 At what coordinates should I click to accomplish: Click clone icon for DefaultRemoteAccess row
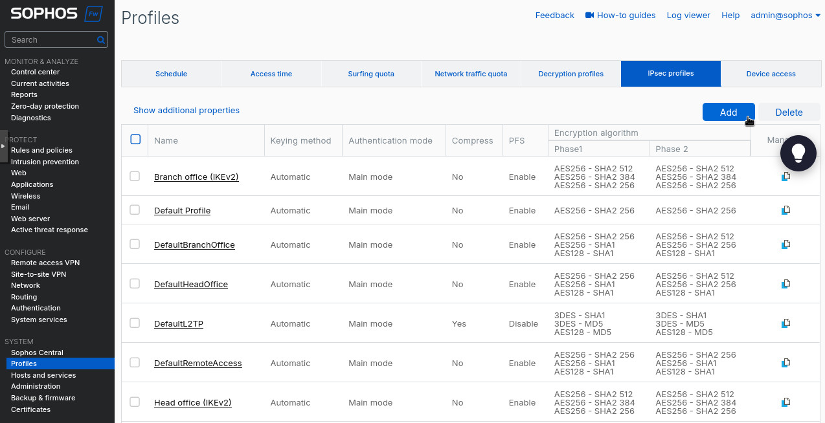785,363
